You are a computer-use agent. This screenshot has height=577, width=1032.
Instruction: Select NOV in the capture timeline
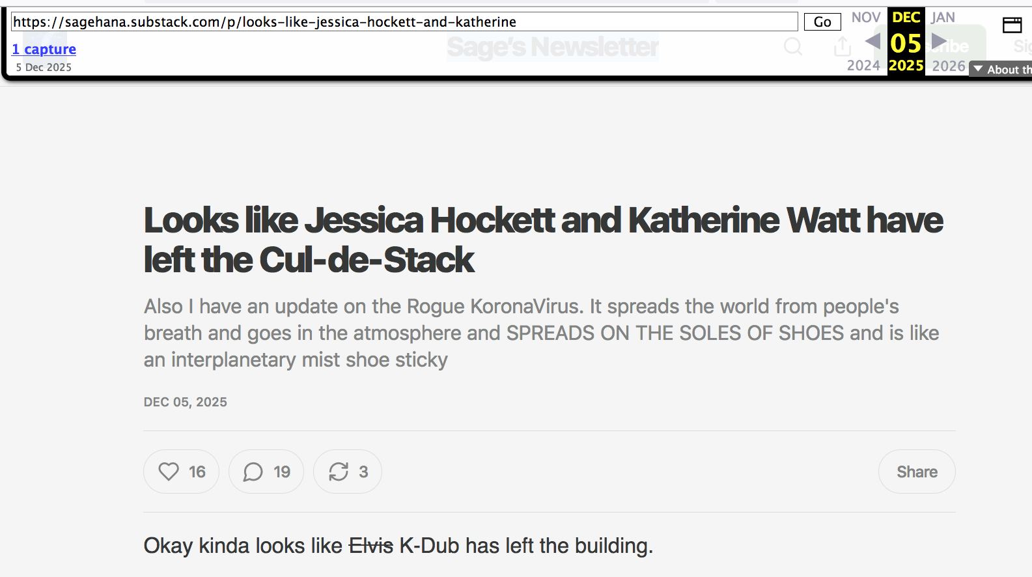tap(865, 18)
